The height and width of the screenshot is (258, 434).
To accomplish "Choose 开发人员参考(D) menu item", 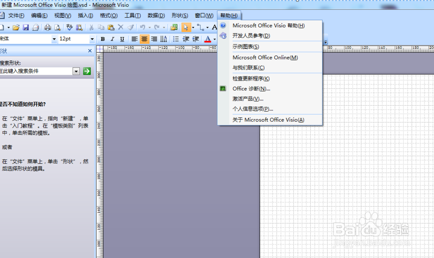I will coord(270,35).
